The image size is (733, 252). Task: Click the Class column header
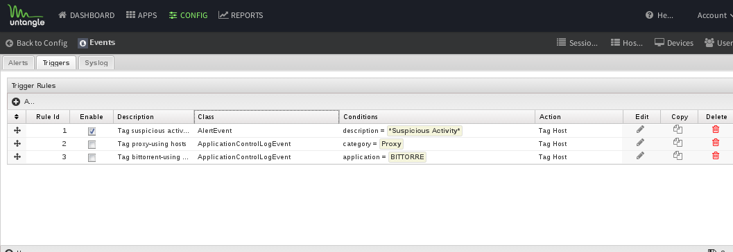coord(266,117)
